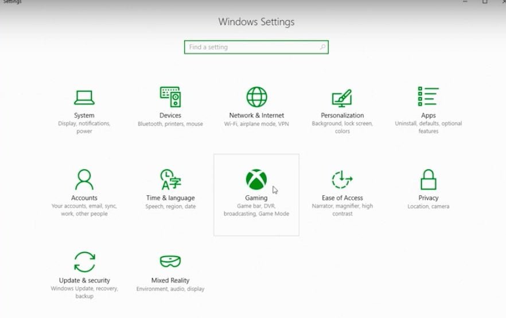Click the magnifier search icon
Screen dimensions: 506x318
point(322,47)
